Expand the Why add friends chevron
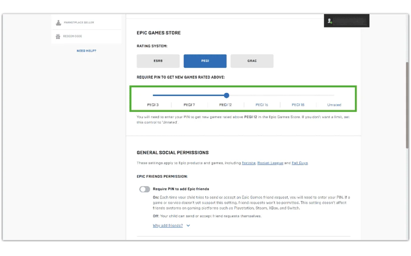This screenshot has height=256, width=411. click(x=188, y=226)
